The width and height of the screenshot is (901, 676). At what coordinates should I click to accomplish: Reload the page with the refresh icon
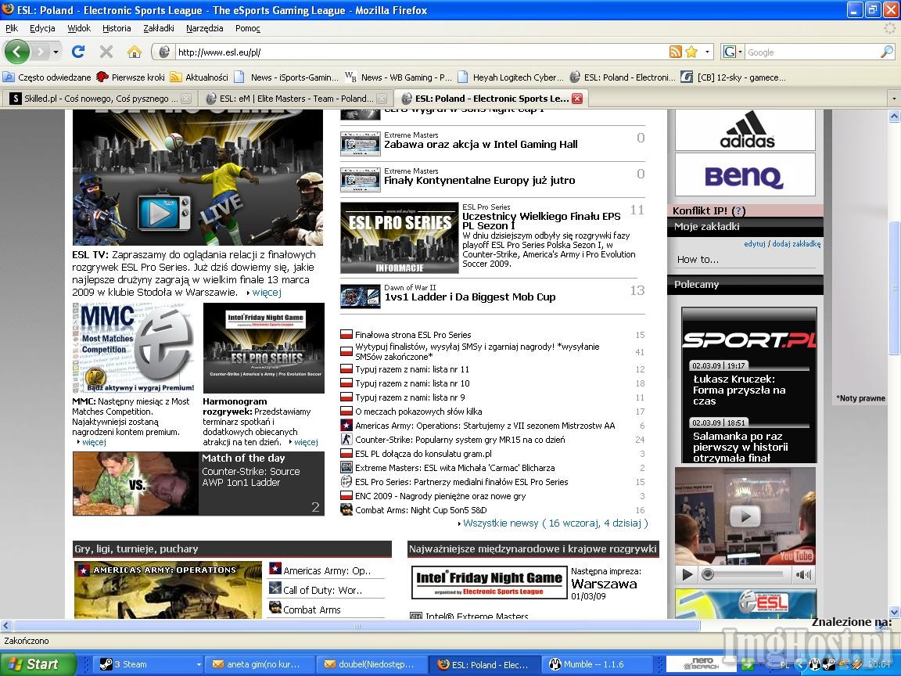78,52
